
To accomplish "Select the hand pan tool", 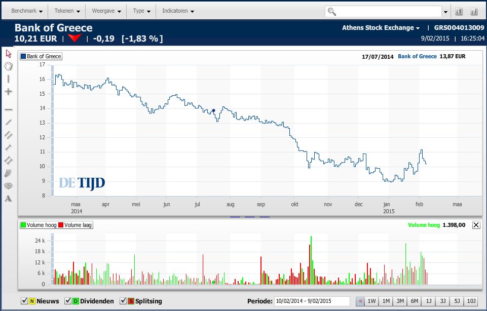I will pyautogui.click(x=8, y=66).
